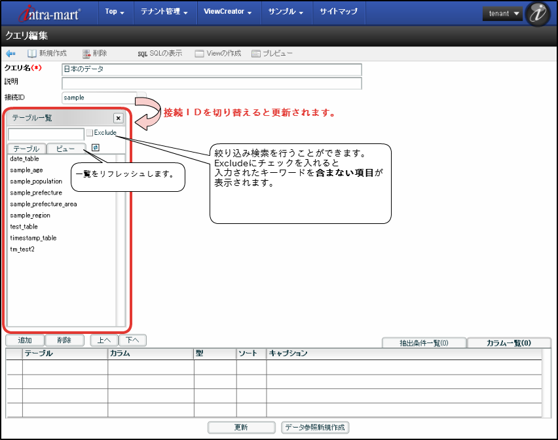Image resolution: width=558 pixels, height=440 pixels.
Task: Click the intra-mart logo
Action: point(50,14)
